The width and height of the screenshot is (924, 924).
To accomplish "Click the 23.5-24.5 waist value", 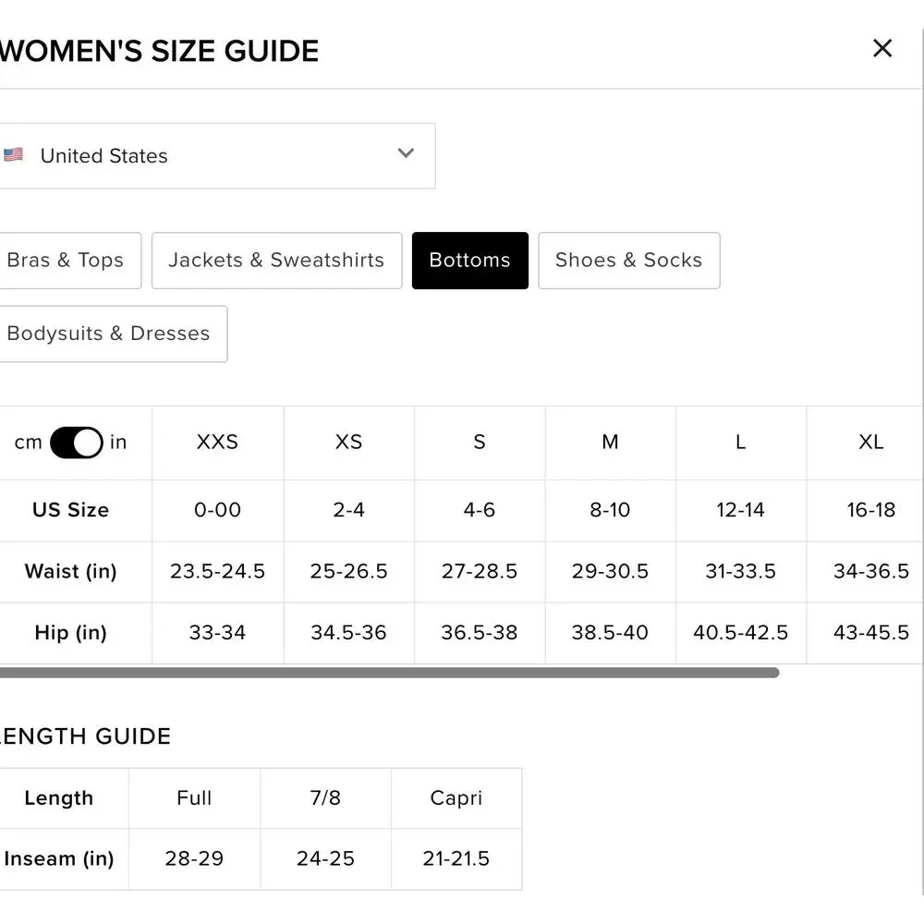I will 217,572.
